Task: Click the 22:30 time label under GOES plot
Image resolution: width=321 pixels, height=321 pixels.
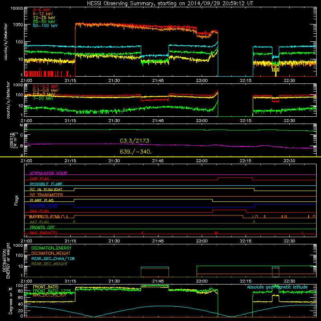Action: point(289,161)
